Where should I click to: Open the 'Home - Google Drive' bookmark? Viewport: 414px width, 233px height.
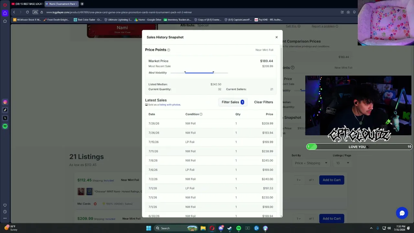[x=148, y=20]
